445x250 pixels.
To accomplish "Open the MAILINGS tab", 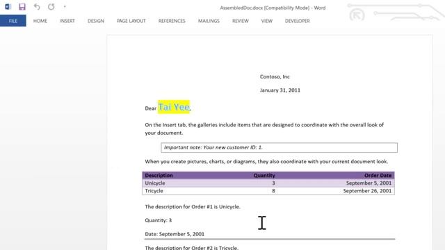I will point(209,21).
